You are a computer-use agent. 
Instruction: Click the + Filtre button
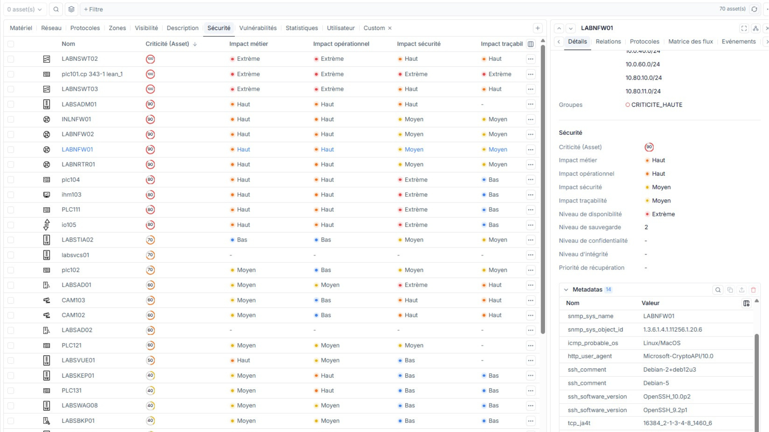click(93, 9)
